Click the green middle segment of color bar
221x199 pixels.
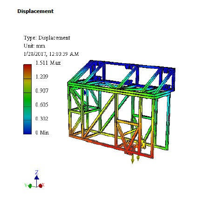27,99
